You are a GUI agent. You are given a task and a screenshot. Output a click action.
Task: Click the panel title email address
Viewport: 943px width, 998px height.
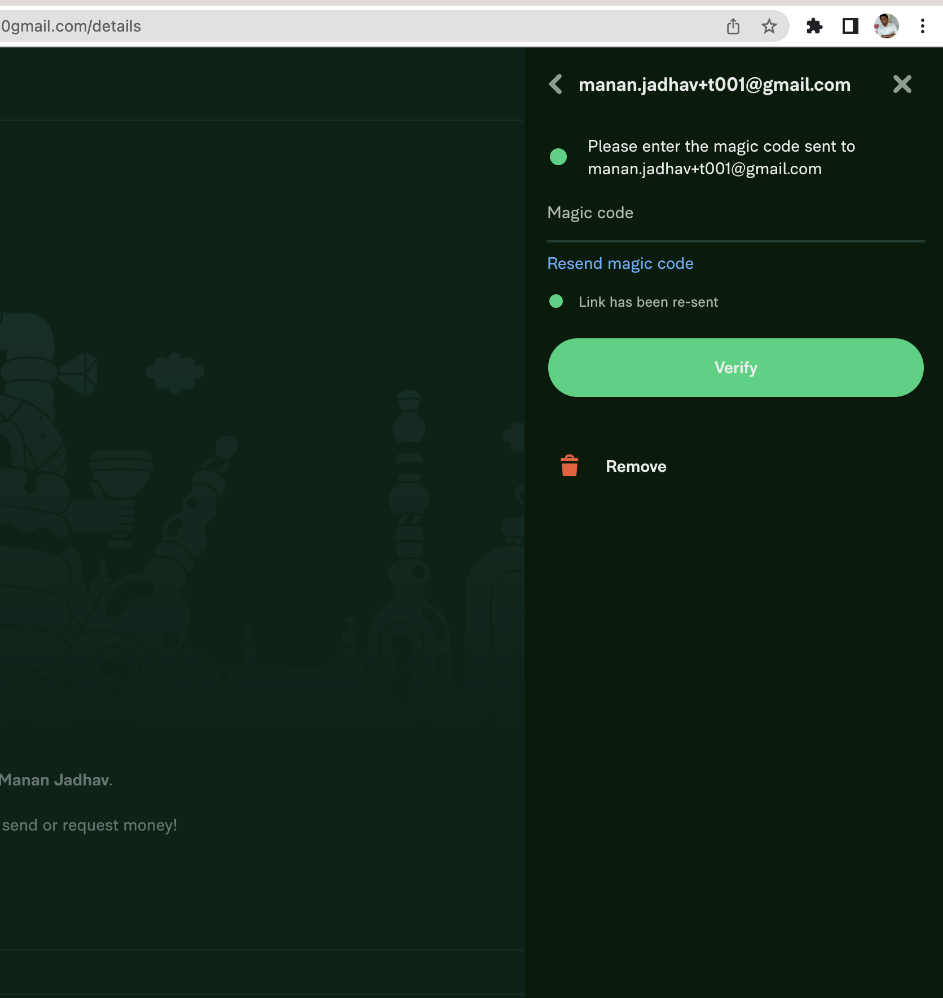715,85
